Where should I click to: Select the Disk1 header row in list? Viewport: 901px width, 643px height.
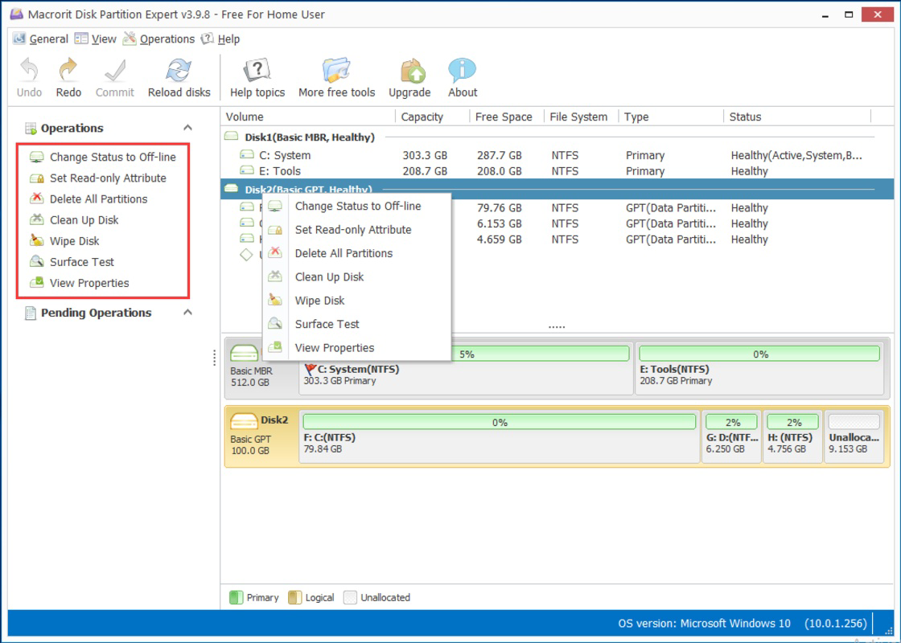click(556, 137)
